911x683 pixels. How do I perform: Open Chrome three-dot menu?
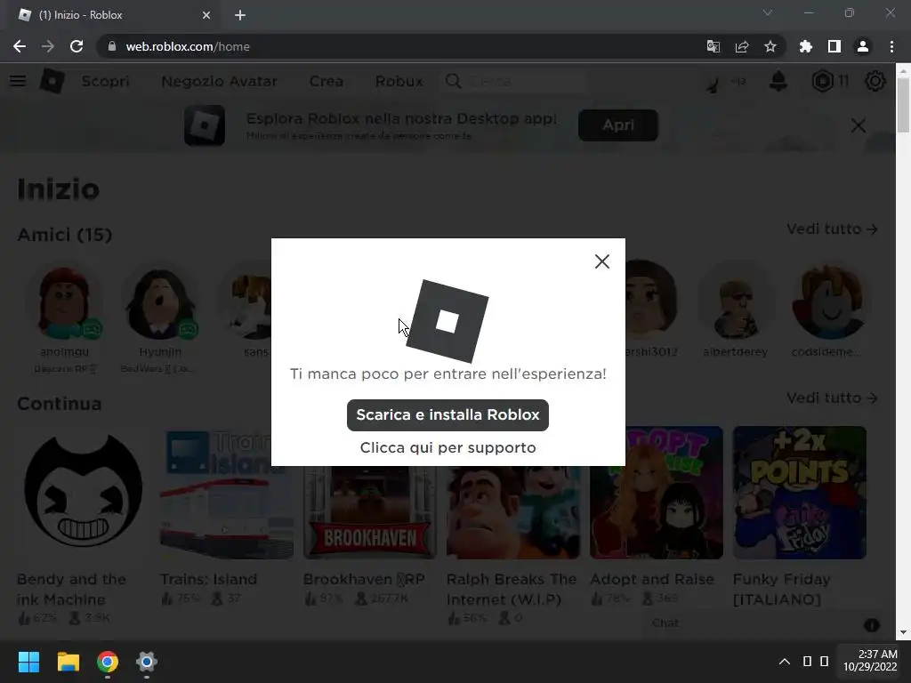point(891,46)
